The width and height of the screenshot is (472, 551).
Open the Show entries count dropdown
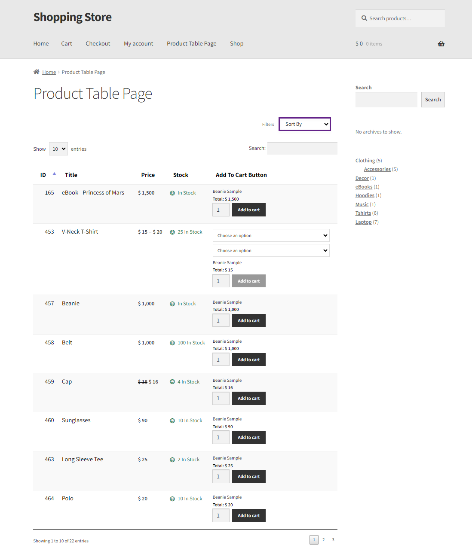point(58,149)
